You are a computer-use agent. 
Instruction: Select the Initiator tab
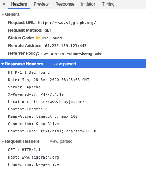click(x=88, y=4)
